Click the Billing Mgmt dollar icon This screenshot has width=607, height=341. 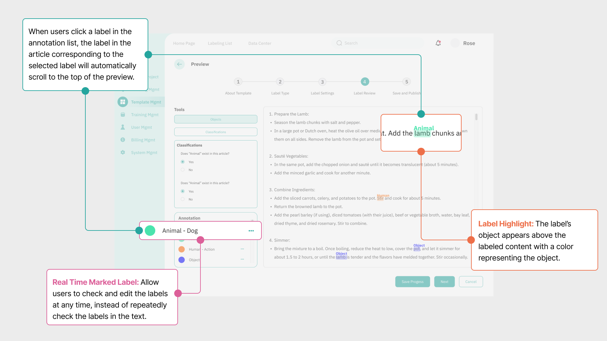click(123, 140)
